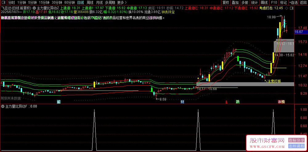Click the 多股 multi-stock button
Screen dimensions: 308x152
point(245,2)
